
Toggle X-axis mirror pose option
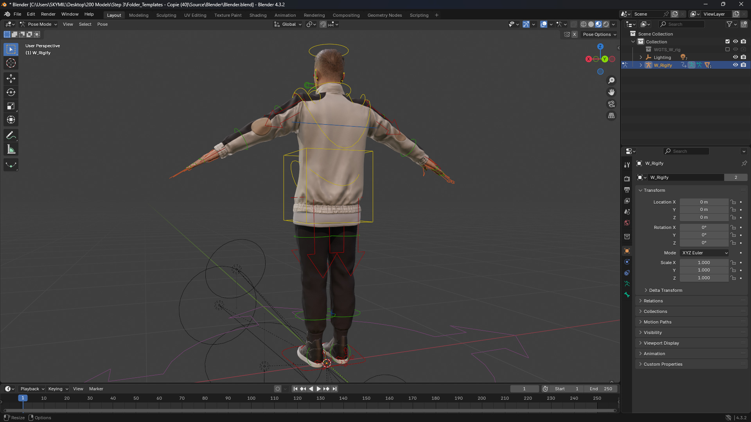[x=574, y=34]
